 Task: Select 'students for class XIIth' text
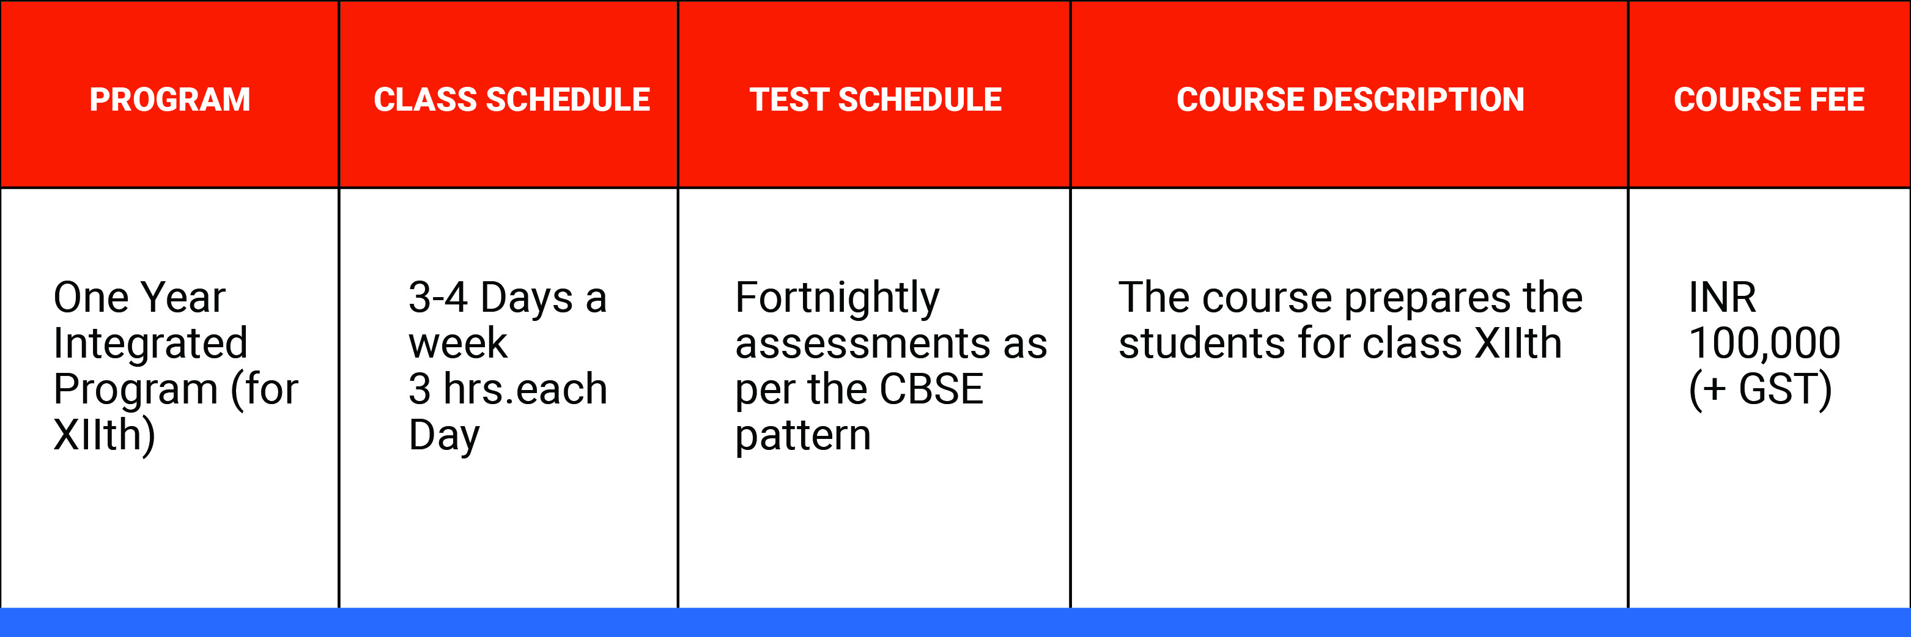click(1340, 344)
